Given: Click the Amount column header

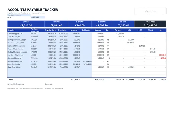Looking at the screenshot, I should pyautogui.click(x=74, y=30).
